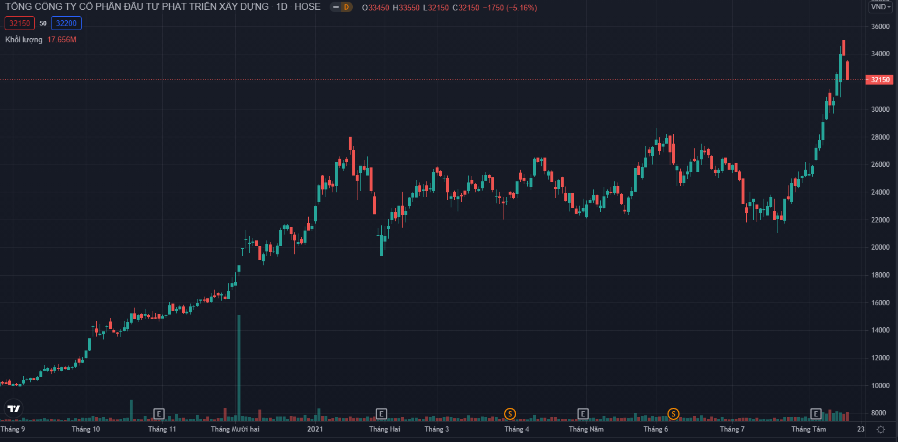
Task: Open the chart settings gear icon
Action: point(881,429)
